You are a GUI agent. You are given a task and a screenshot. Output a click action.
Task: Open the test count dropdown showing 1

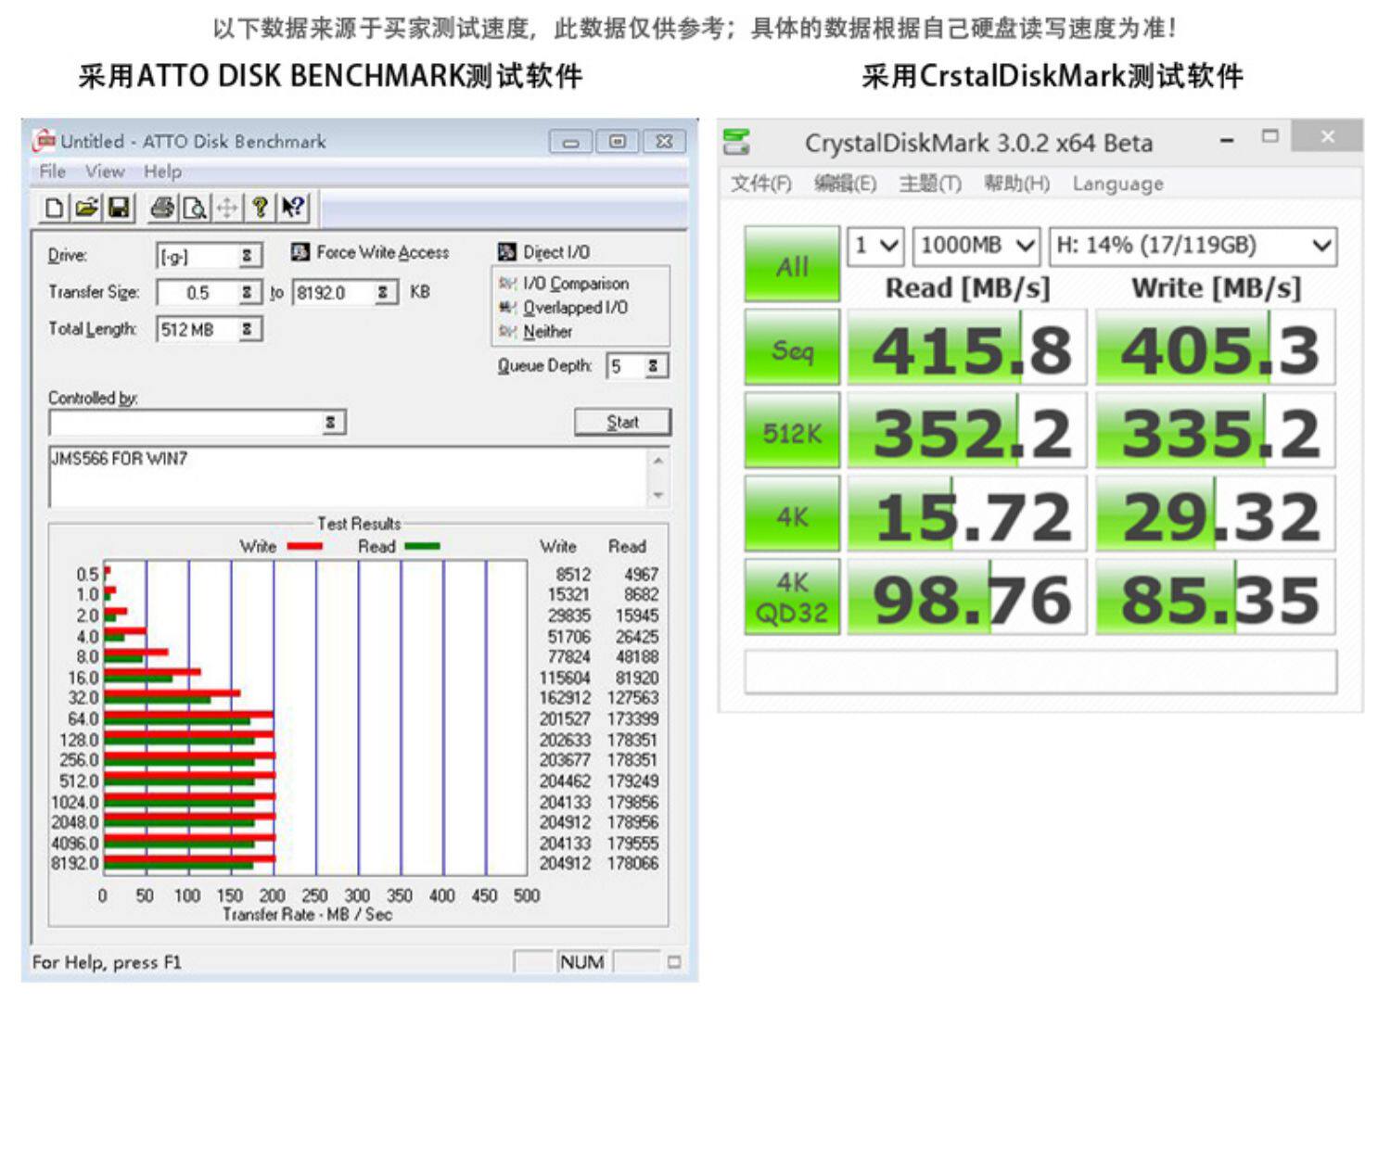click(874, 246)
